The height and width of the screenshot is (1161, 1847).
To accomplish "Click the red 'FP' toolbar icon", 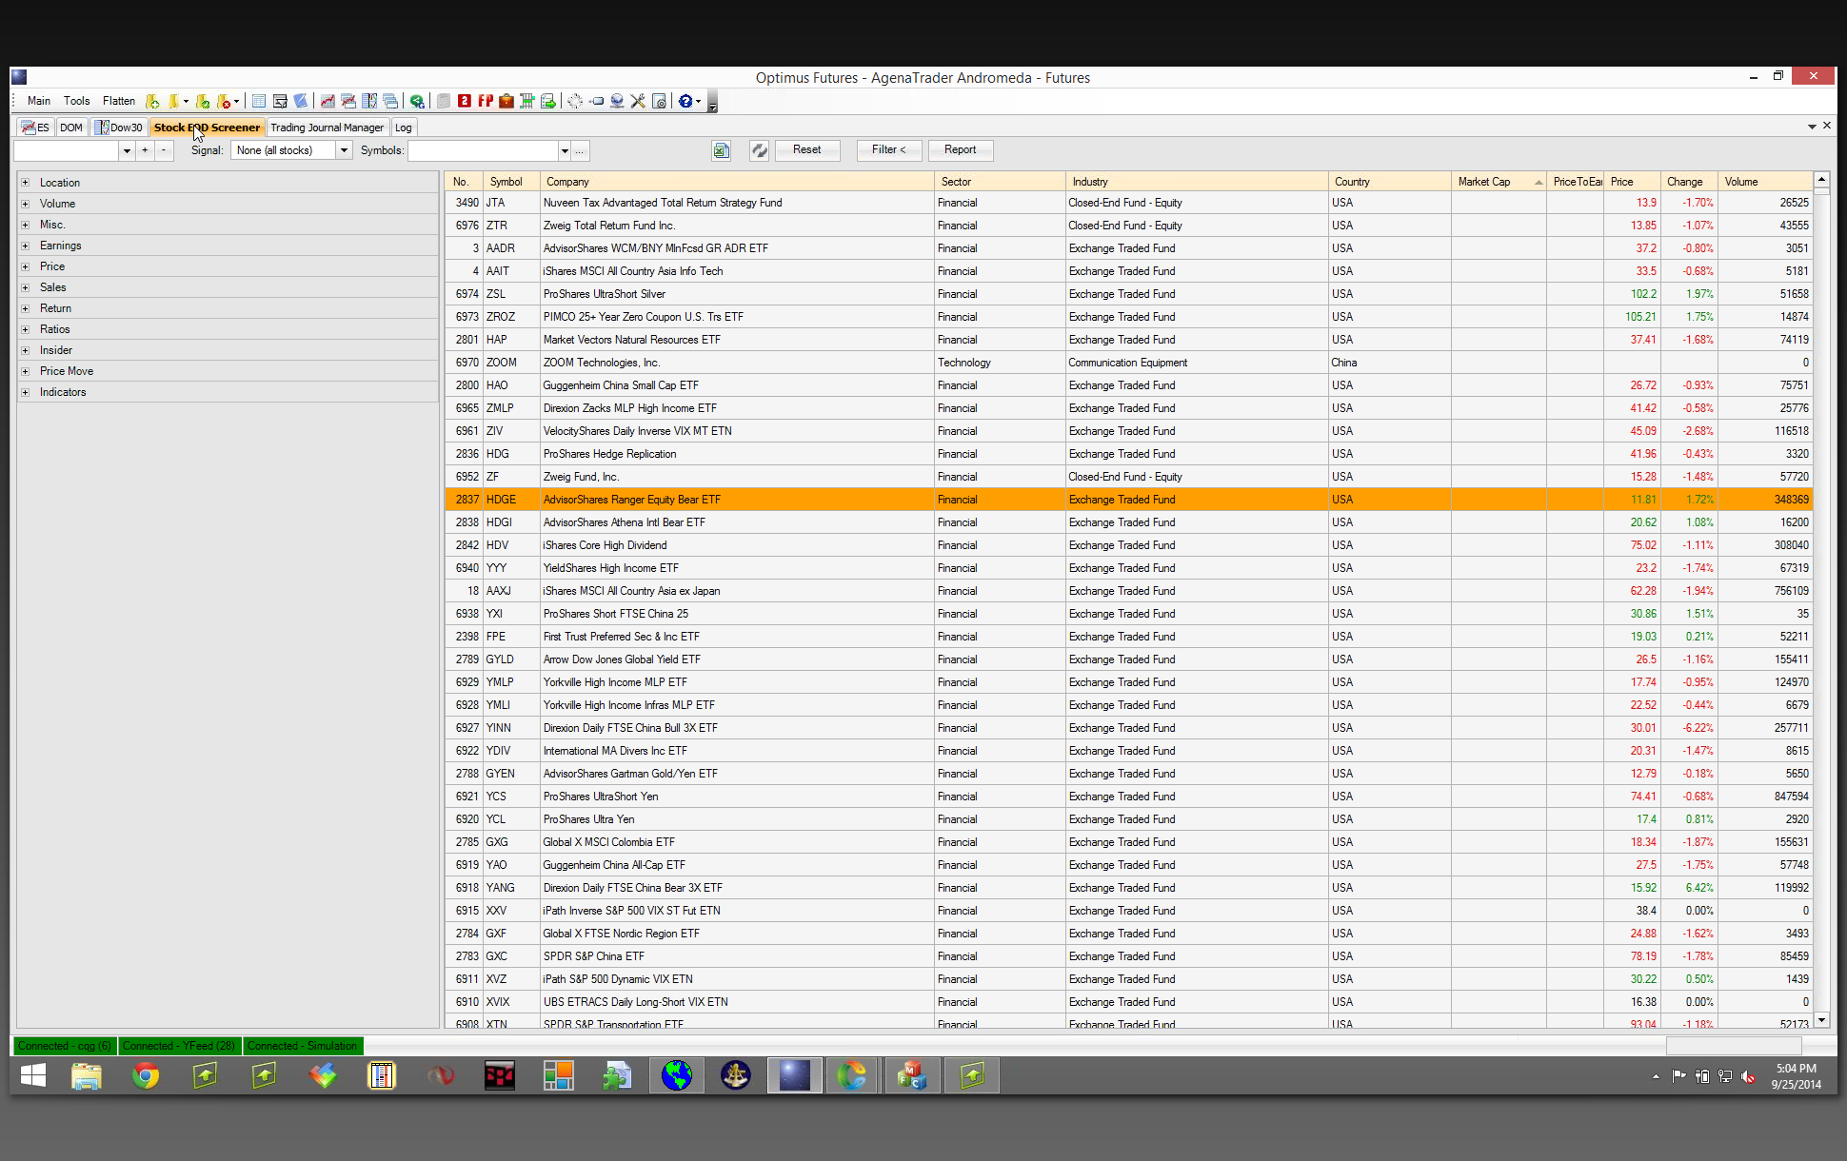I will pos(486,101).
